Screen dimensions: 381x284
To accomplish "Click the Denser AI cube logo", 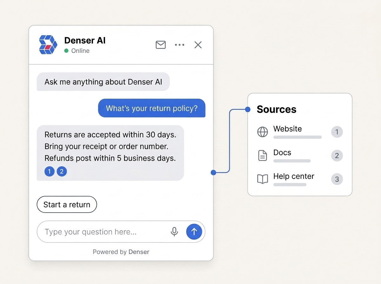I will (x=48, y=45).
